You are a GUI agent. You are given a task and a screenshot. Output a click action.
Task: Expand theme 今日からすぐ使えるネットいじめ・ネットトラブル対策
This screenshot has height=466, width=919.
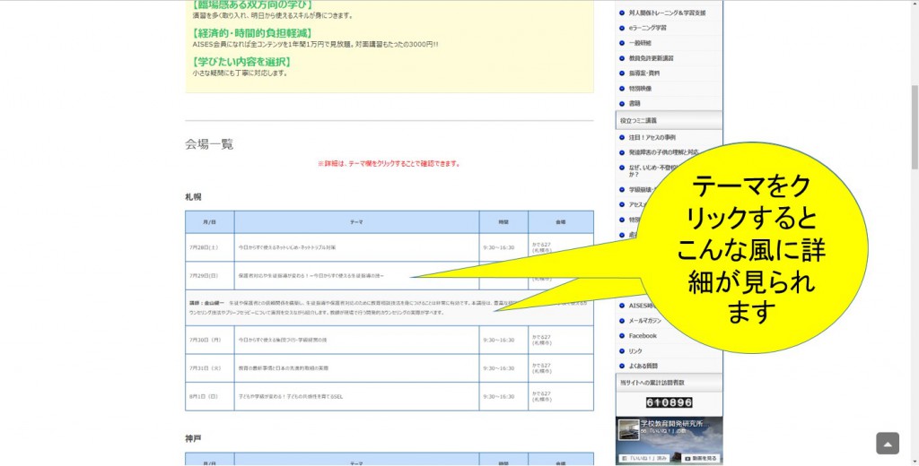pyautogui.click(x=286, y=247)
